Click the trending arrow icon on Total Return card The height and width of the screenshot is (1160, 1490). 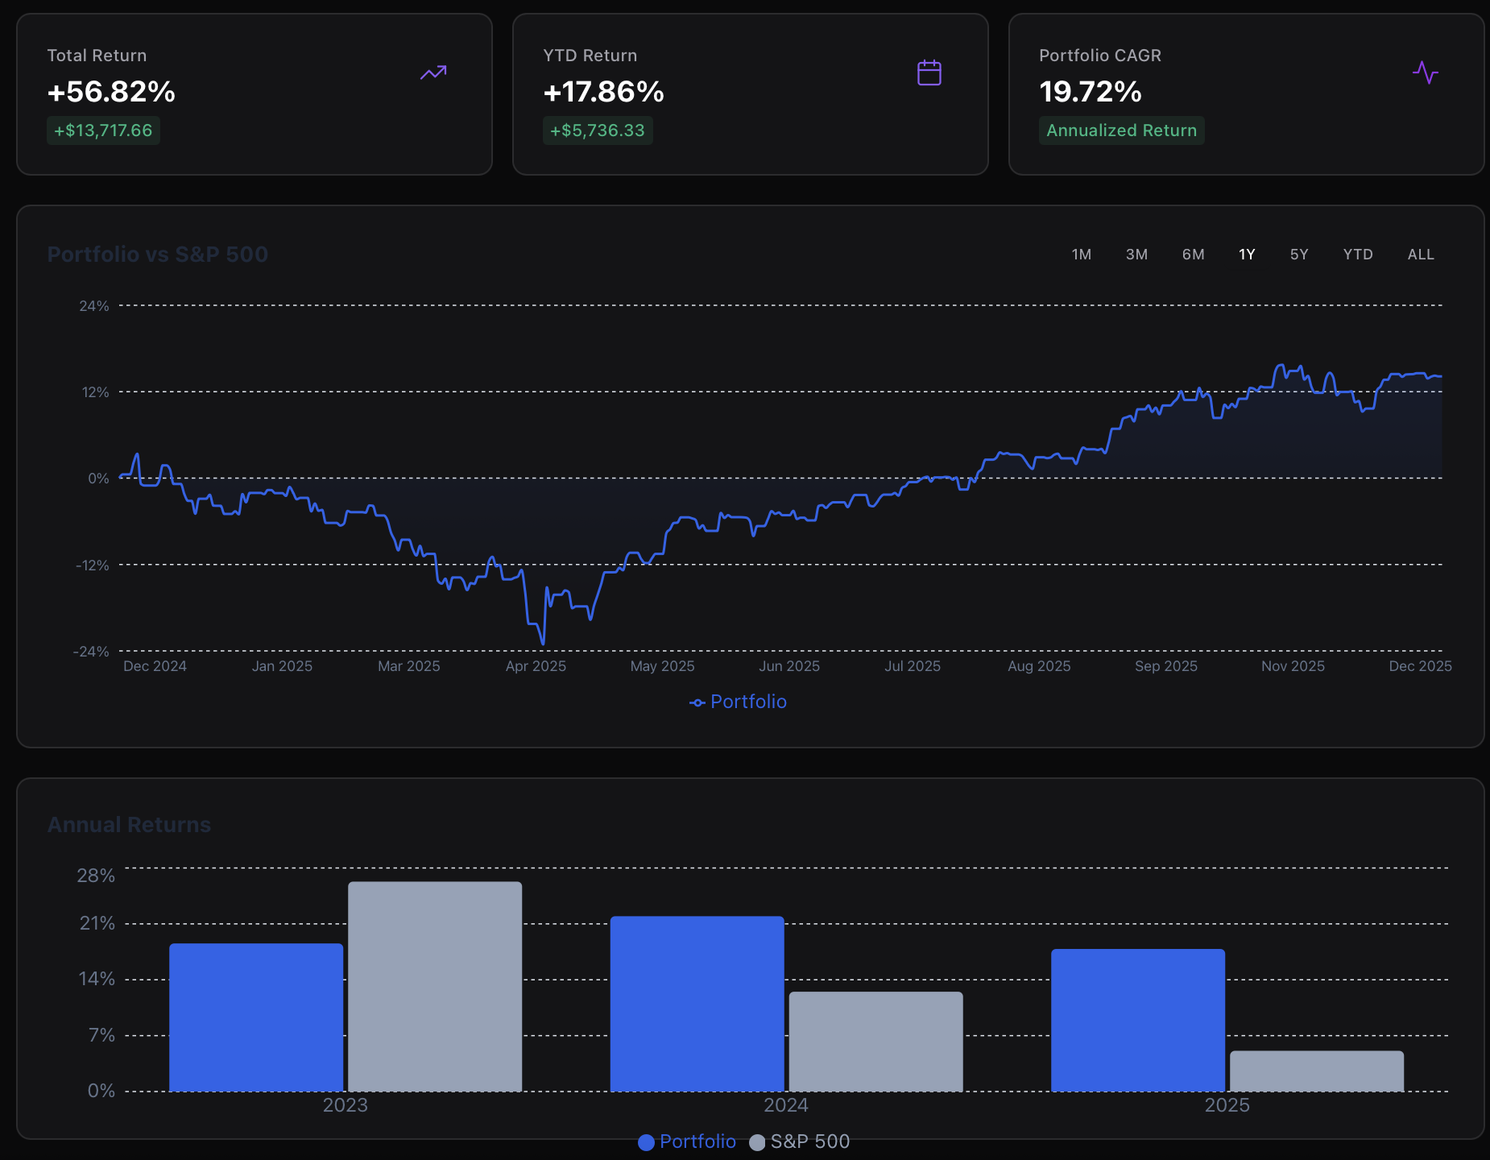[433, 72]
